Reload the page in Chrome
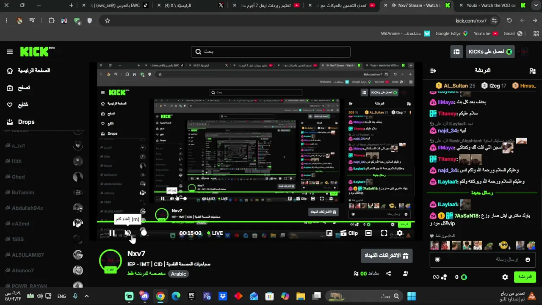542x305 pixels. click(509, 20)
